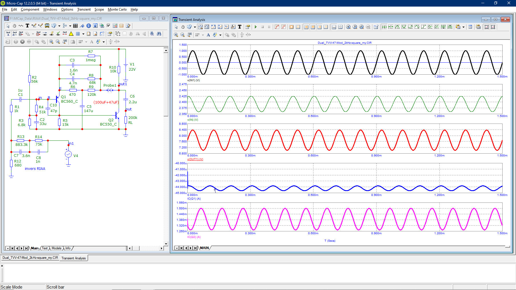Viewport: 516px width, 290px height.
Task: Click the yellow warning triangle icon
Action: click(x=71, y=34)
